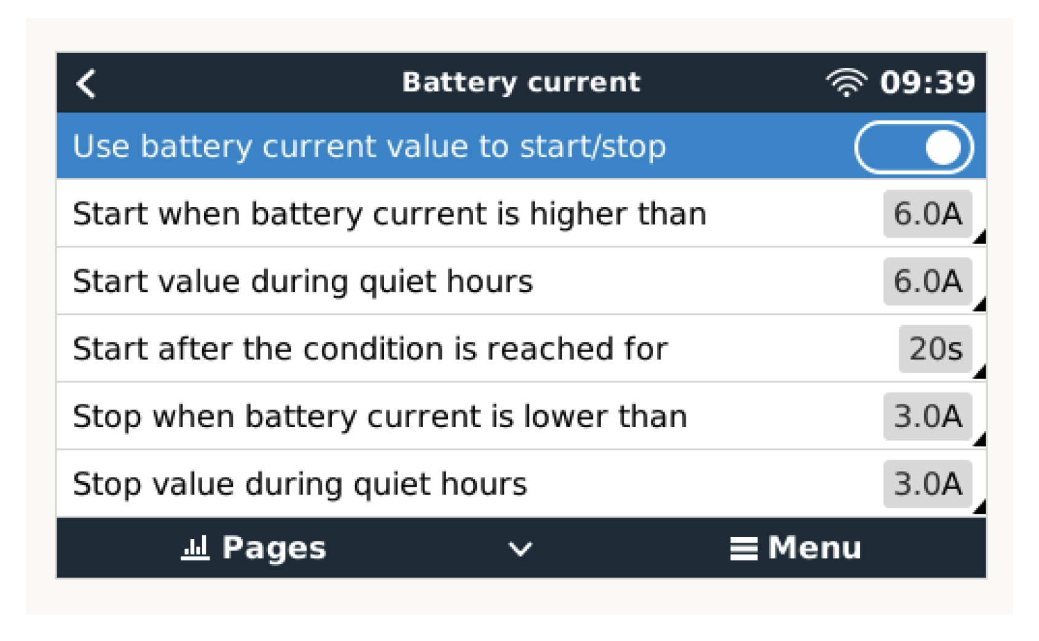Image resolution: width=1039 pixels, height=641 pixels.
Task: Click the back arrow icon
Action: 87,84
